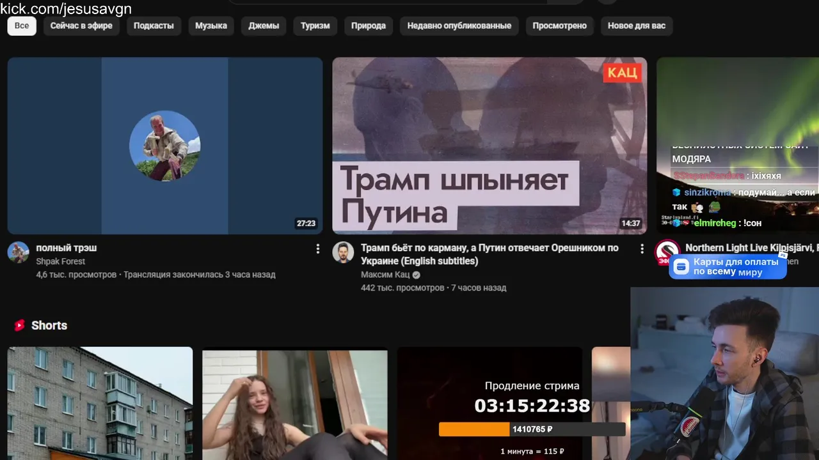Open the 'полный трэш' video thumbnail

[165, 146]
